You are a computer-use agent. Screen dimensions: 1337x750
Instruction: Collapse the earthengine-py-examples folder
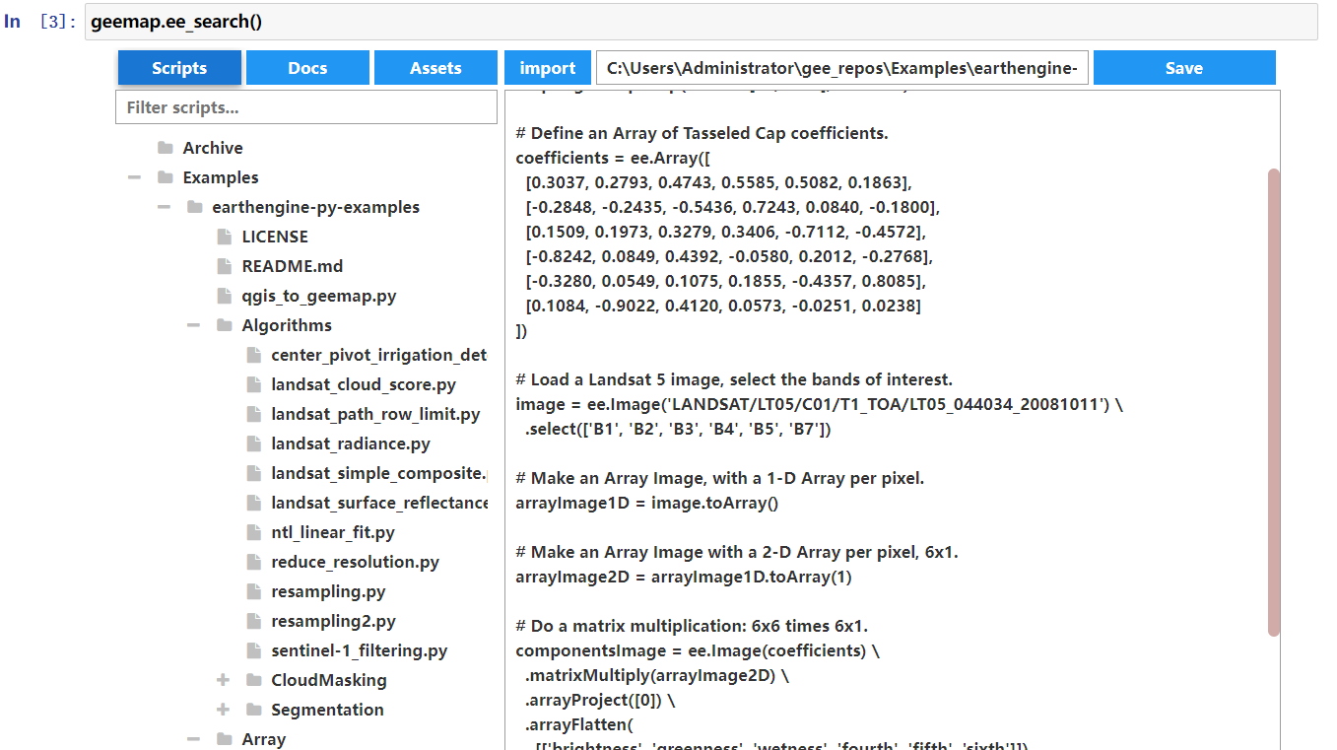(x=164, y=207)
